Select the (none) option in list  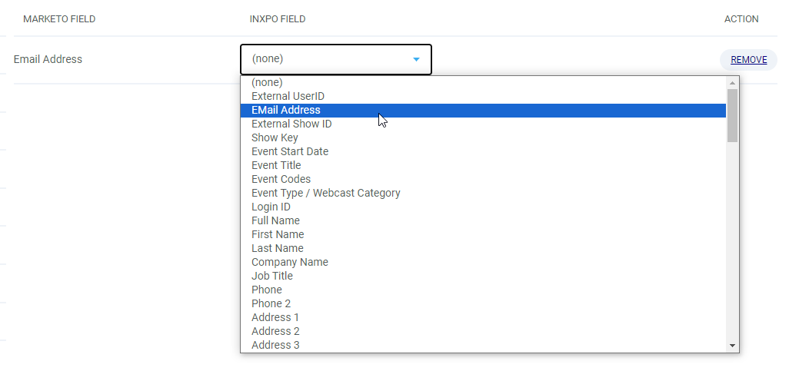483,82
